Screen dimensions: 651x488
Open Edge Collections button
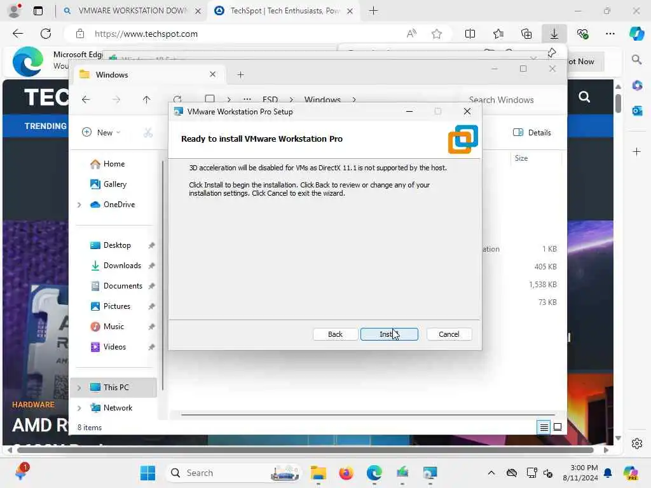pos(526,34)
